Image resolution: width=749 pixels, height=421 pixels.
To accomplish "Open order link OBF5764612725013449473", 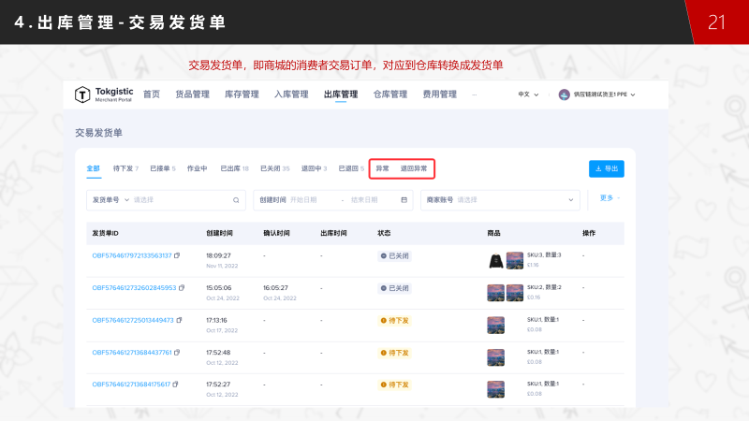I will click(133, 320).
